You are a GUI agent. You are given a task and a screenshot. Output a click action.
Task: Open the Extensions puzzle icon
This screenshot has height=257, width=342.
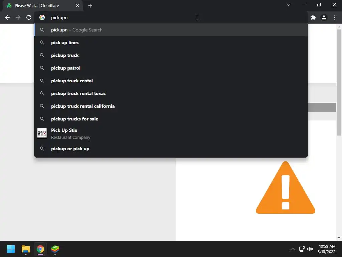click(313, 17)
